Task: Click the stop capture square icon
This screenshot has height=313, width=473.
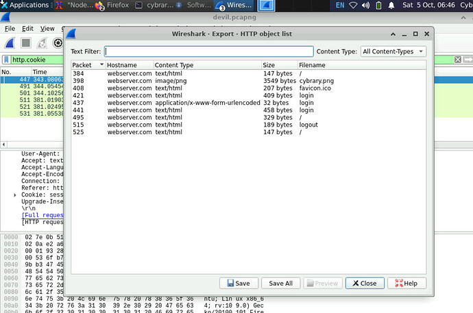Action: (25, 43)
